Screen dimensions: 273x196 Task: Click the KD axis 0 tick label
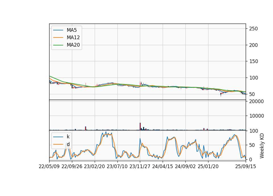pos(251,159)
